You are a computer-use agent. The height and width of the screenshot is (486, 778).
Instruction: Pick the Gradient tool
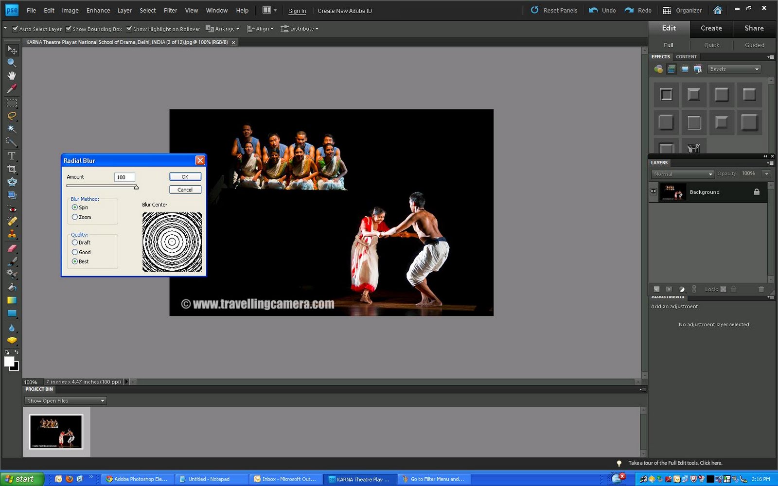[12, 300]
